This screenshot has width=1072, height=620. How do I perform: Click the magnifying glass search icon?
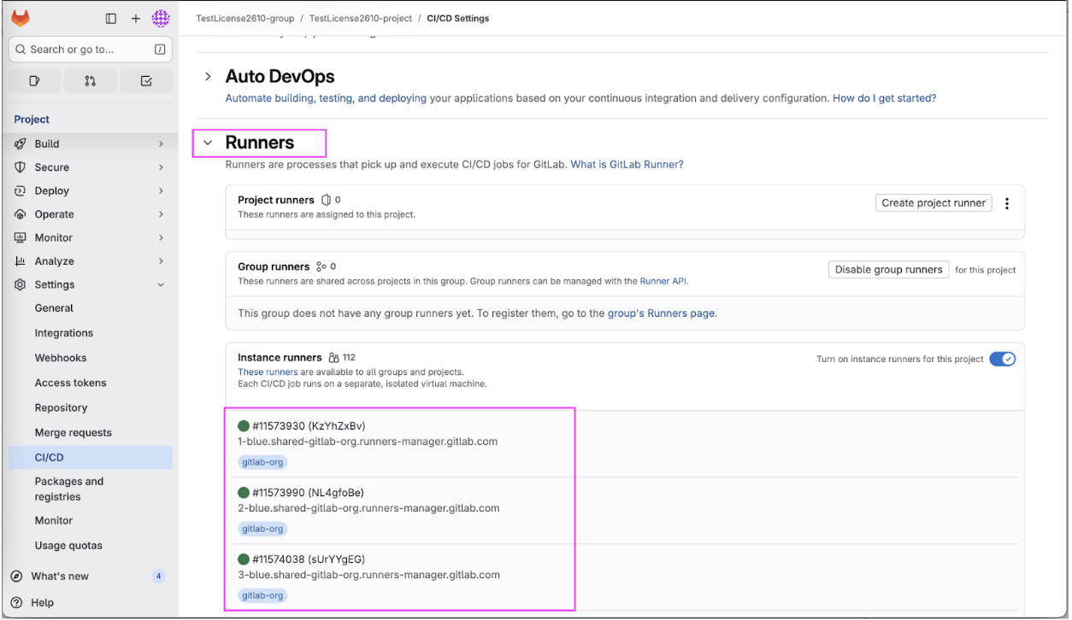click(x=21, y=49)
